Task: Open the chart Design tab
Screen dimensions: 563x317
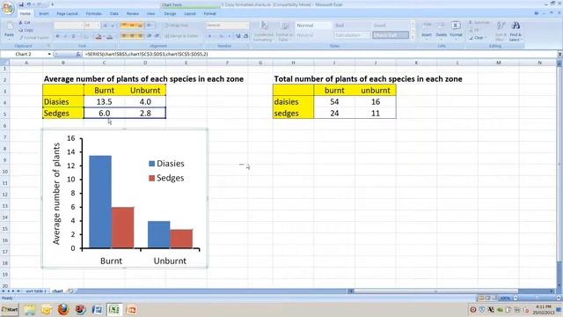Action: [170, 14]
